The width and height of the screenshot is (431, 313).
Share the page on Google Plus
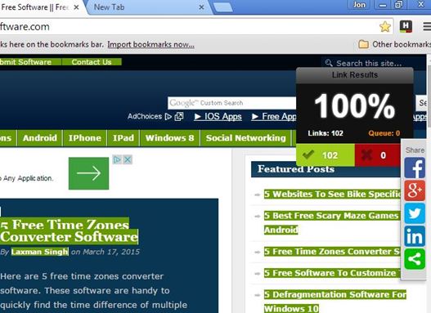[x=415, y=190]
